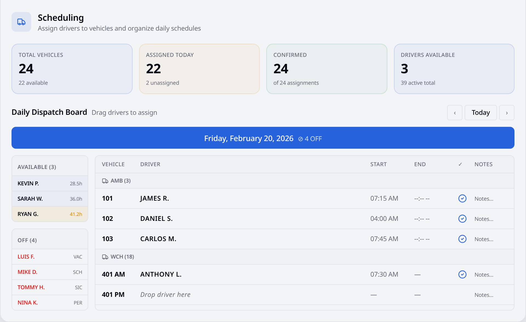
Task: Go to previous day with left chevron
Action: [455, 113]
